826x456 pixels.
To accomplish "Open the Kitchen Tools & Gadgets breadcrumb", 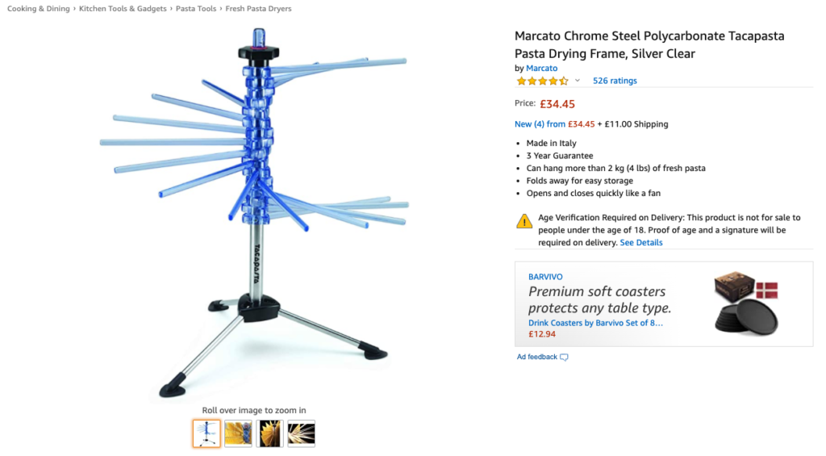I will [x=123, y=8].
